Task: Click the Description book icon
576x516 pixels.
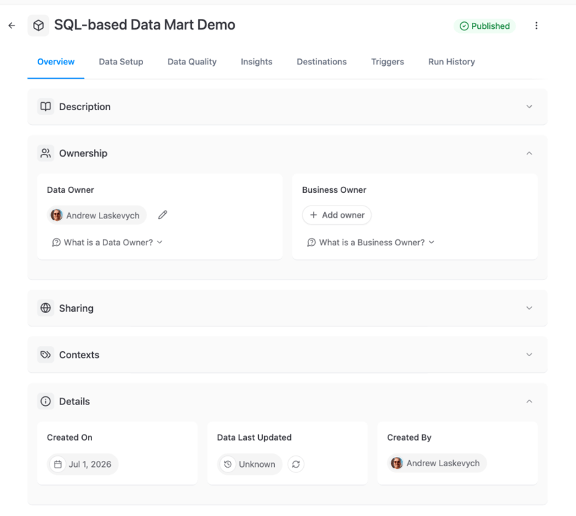Action: tap(46, 107)
